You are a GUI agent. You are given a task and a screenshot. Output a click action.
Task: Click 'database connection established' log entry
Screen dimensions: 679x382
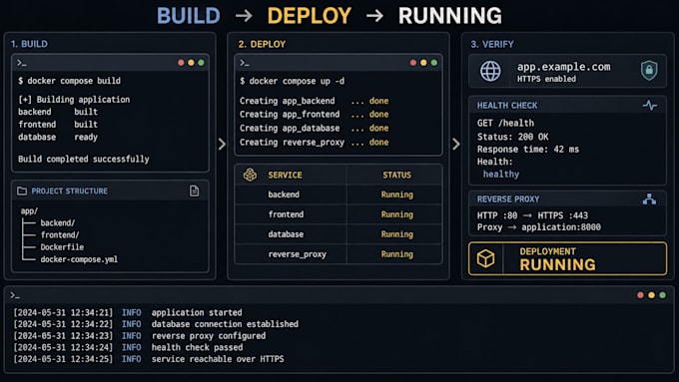[225, 324]
